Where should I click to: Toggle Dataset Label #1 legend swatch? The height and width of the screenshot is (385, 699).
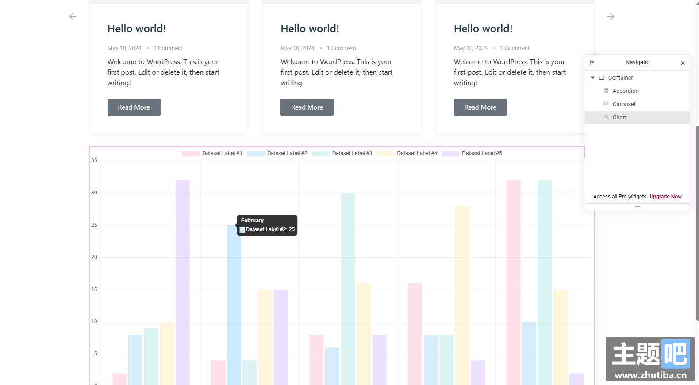(x=190, y=154)
